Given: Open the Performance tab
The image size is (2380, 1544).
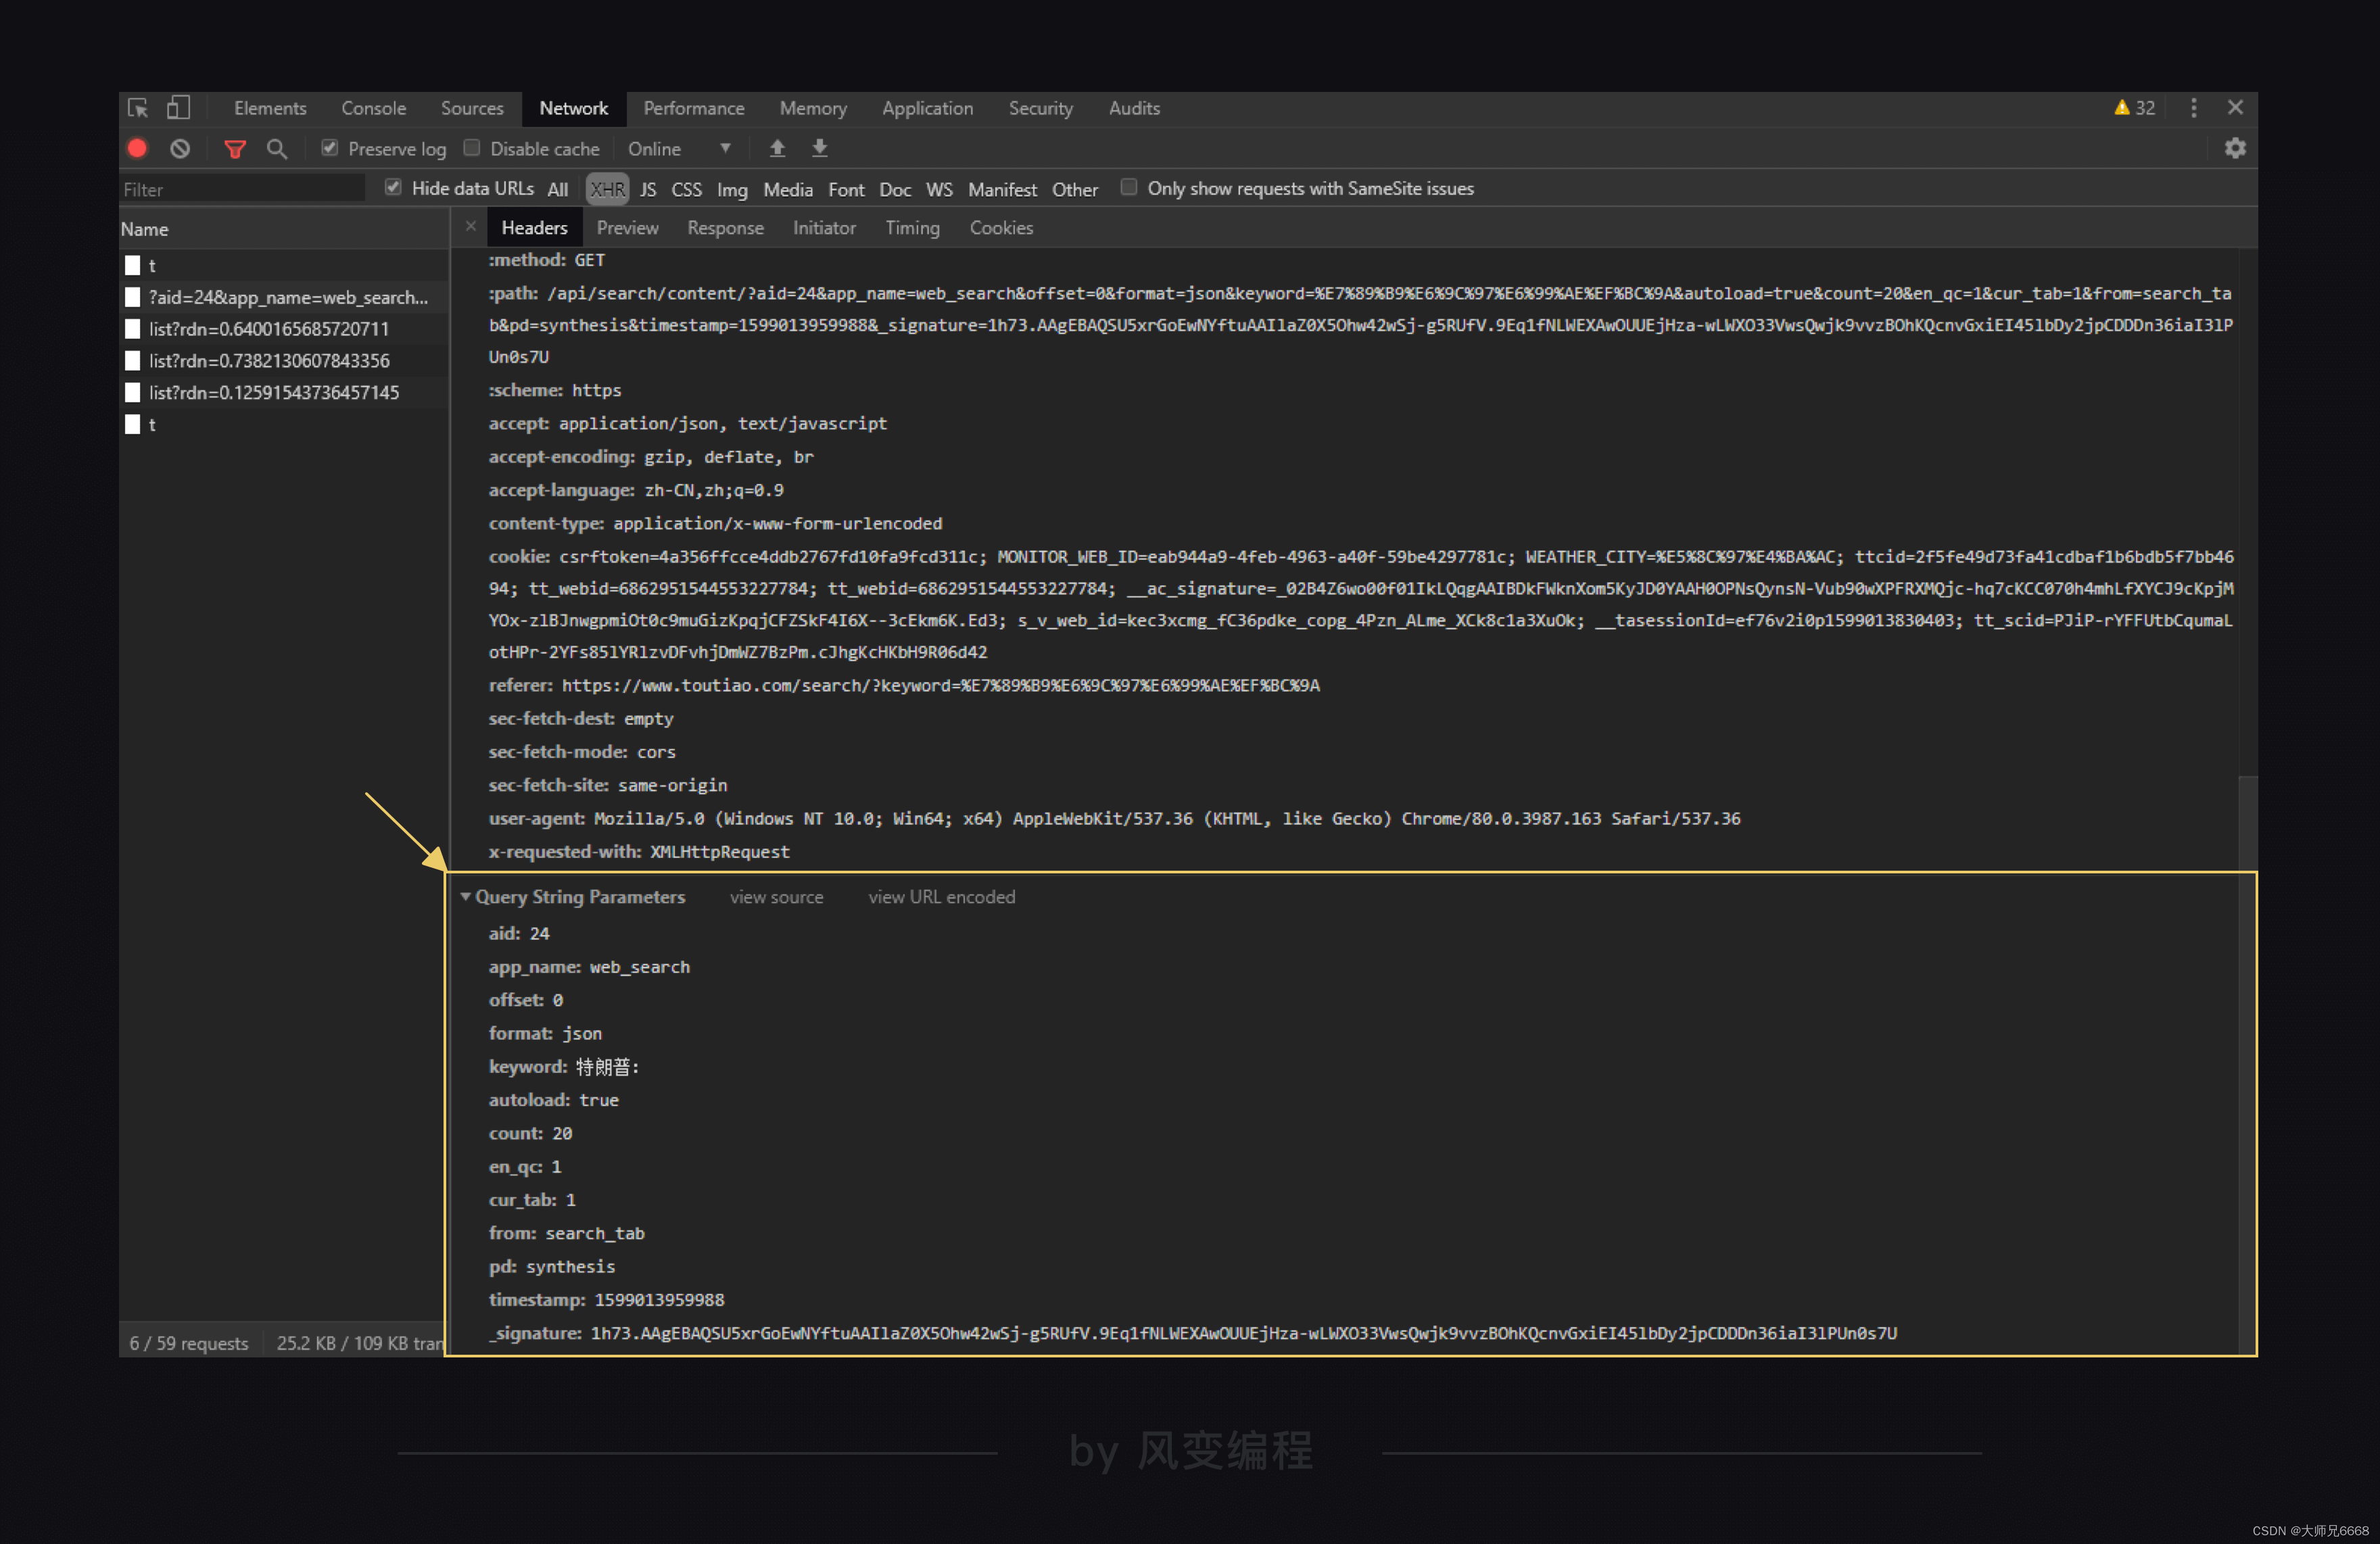Looking at the screenshot, I should coord(694,108).
